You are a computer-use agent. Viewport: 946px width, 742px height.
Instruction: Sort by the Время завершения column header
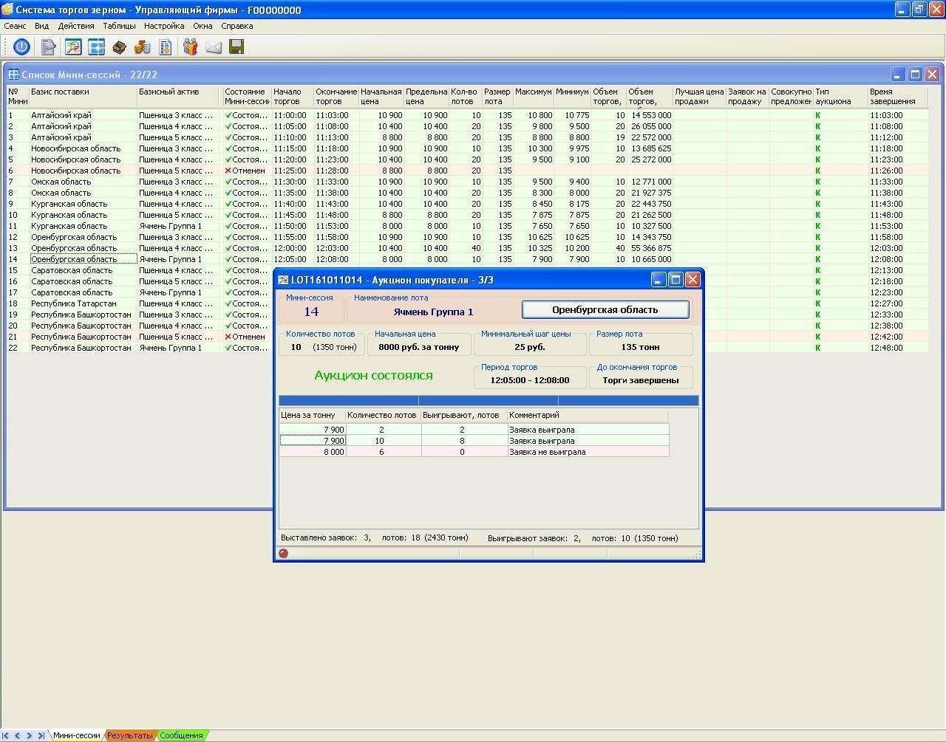897,97
